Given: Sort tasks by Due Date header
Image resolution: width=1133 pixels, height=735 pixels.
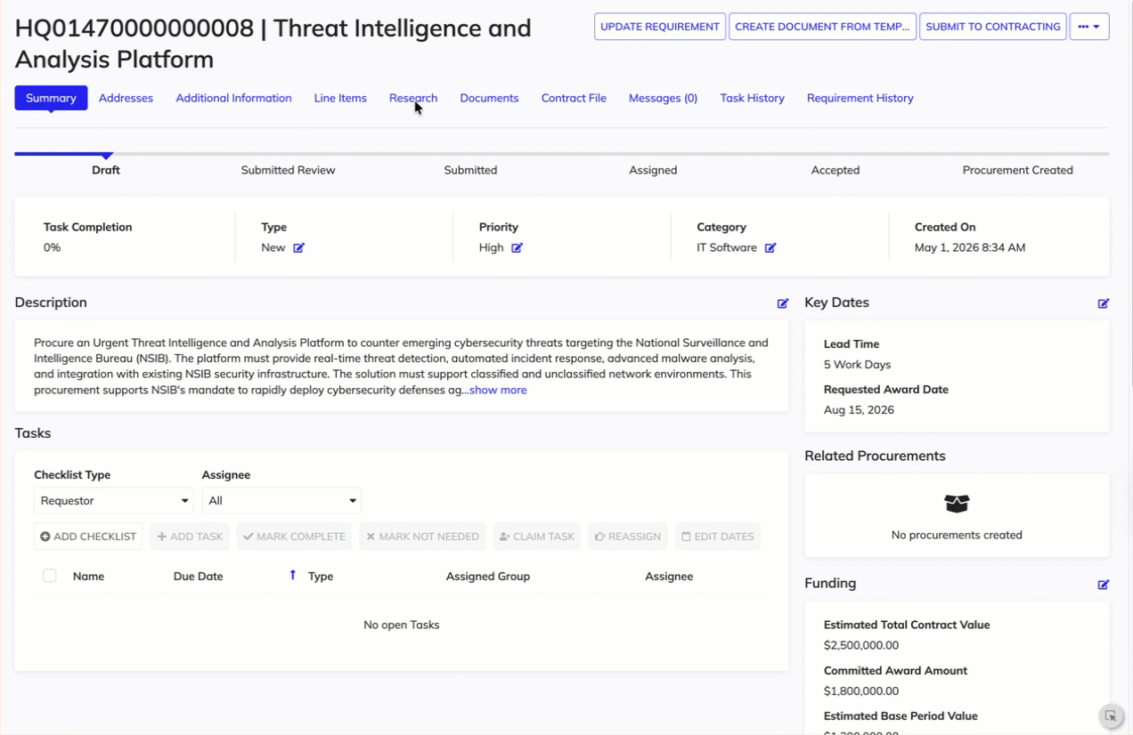Looking at the screenshot, I should 198,577.
